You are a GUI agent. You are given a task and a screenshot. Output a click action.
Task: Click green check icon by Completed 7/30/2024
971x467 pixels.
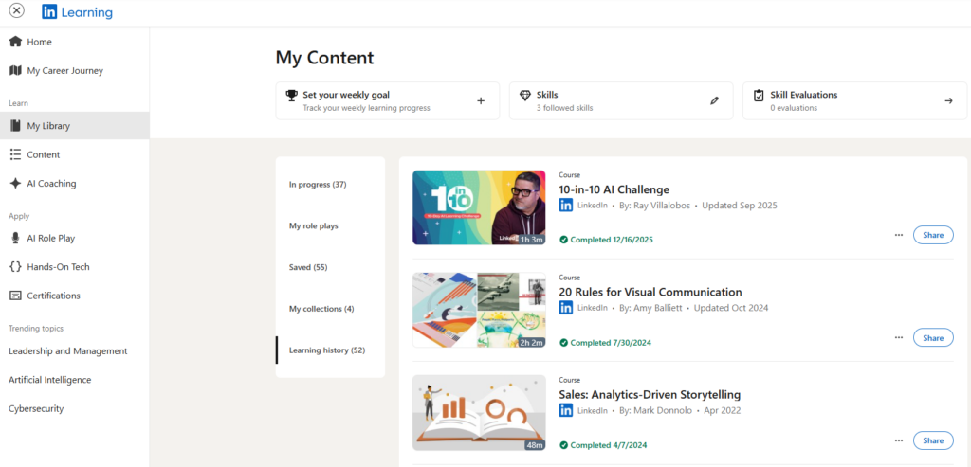[563, 343]
